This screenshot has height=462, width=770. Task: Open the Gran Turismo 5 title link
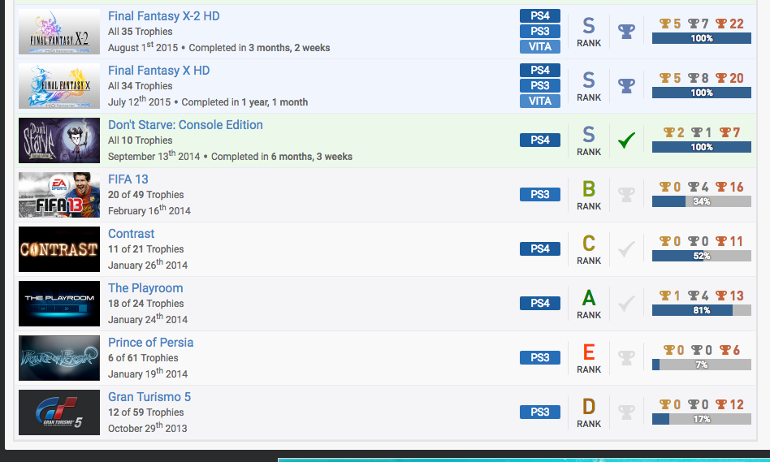coord(149,397)
